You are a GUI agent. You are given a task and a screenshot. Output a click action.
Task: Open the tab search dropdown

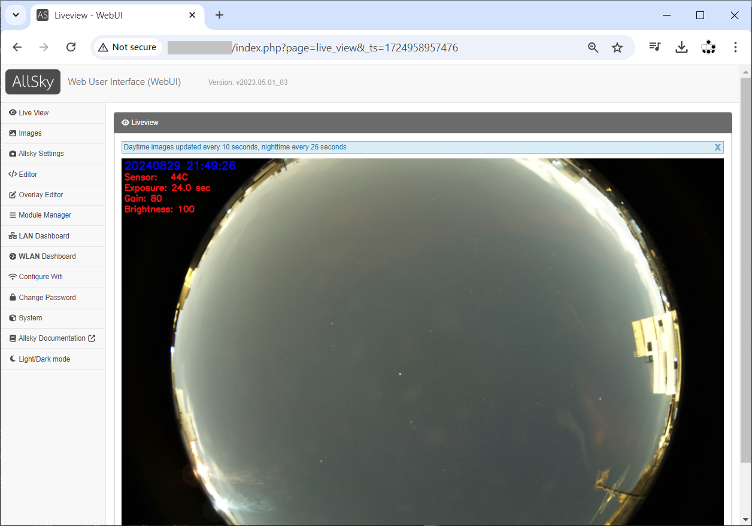16,15
